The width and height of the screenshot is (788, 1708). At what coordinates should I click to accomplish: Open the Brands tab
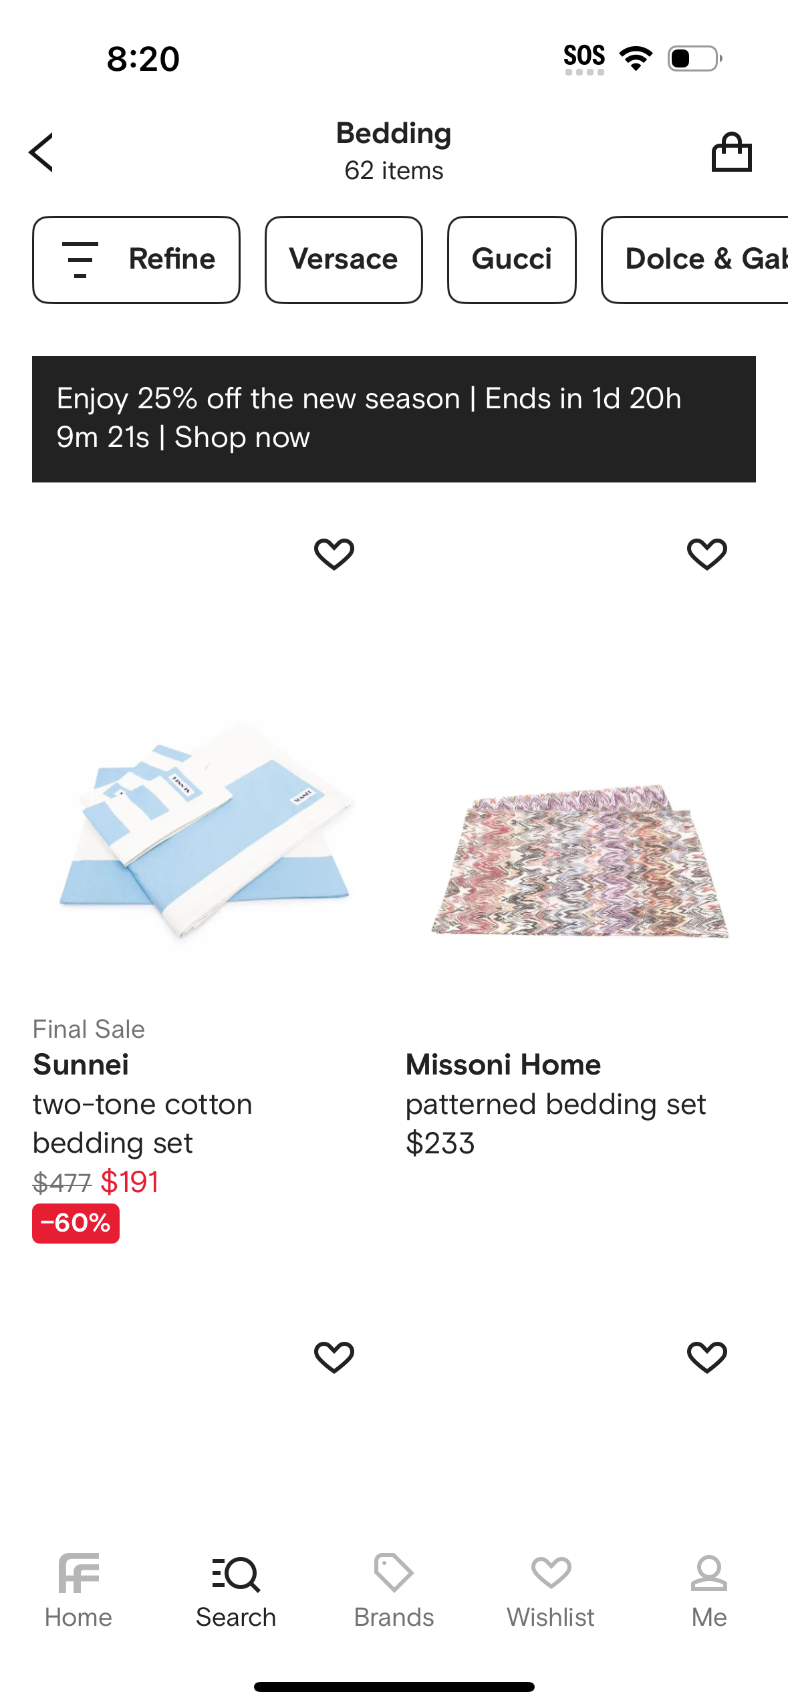coord(394,1590)
